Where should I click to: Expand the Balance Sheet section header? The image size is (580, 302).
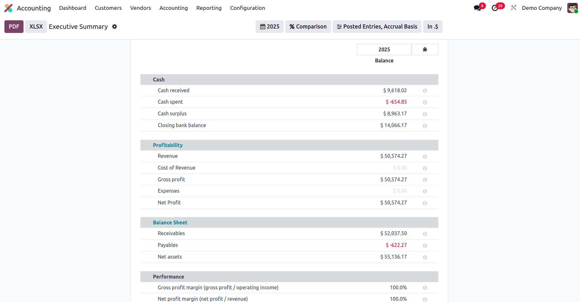[170, 222]
